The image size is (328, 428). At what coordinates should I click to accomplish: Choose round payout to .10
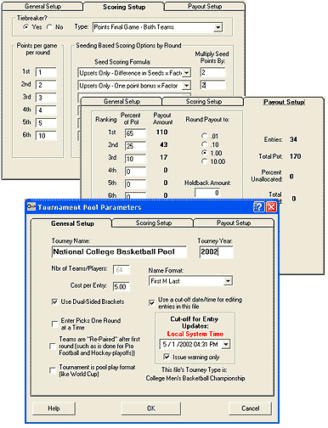204,144
